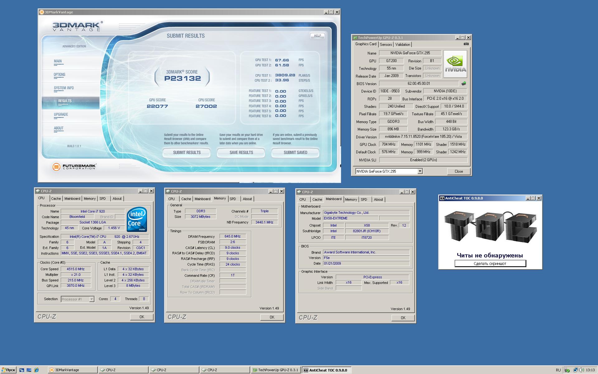The width and height of the screenshot is (598, 374).
Task: Click SAVE RESULTS button in 3DMark
Action: coord(241,152)
